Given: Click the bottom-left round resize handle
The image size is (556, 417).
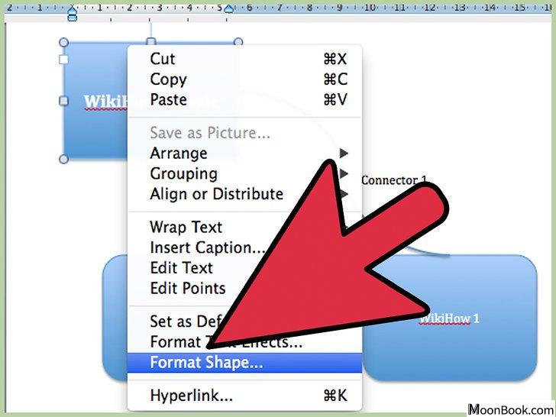Looking at the screenshot, I should click(63, 159).
